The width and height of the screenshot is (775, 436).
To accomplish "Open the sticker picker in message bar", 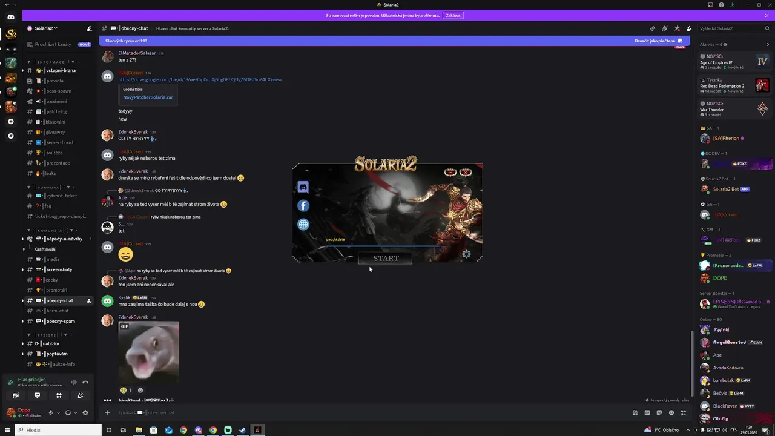I will [x=659, y=413].
